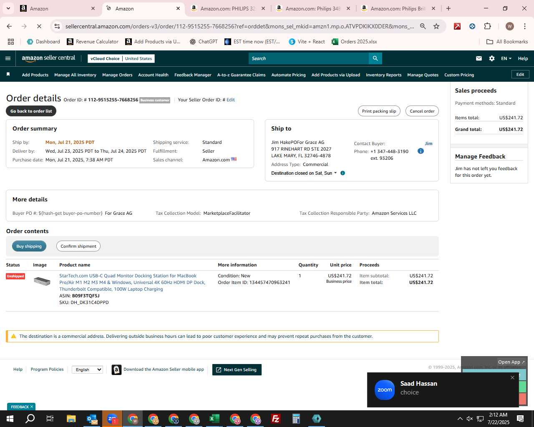The height and width of the screenshot is (427, 534).
Task: Open Outlook from the taskbar
Action: coord(91,419)
